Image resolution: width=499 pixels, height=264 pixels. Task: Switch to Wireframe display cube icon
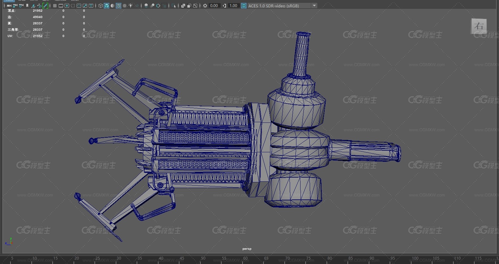point(100,6)
